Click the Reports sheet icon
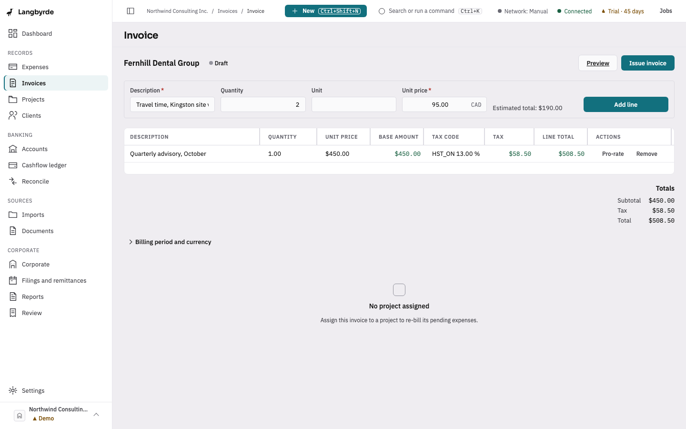The height and width of the screenshot is (429, 686). pos(13,296)
